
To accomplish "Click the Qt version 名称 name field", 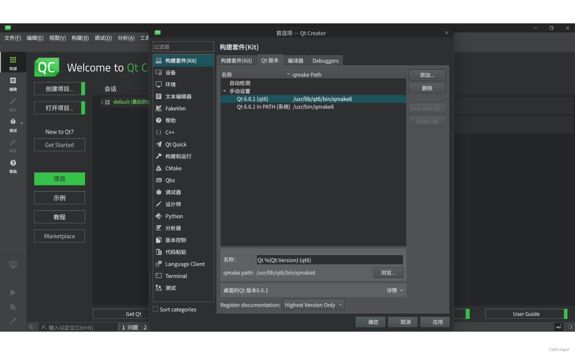I will coord(330,260).
